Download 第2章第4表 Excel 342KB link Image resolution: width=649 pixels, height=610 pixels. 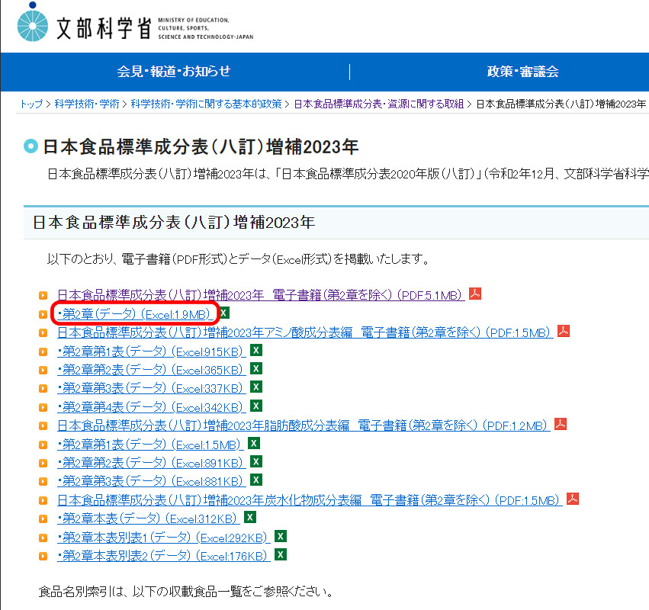click(152, 407)
